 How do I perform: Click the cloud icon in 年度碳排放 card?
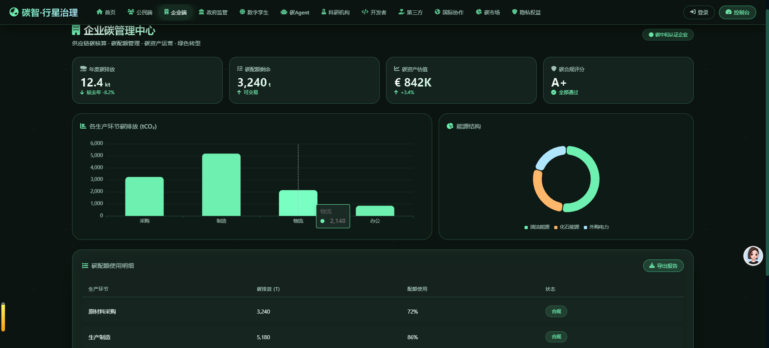(x=83, y=69)
